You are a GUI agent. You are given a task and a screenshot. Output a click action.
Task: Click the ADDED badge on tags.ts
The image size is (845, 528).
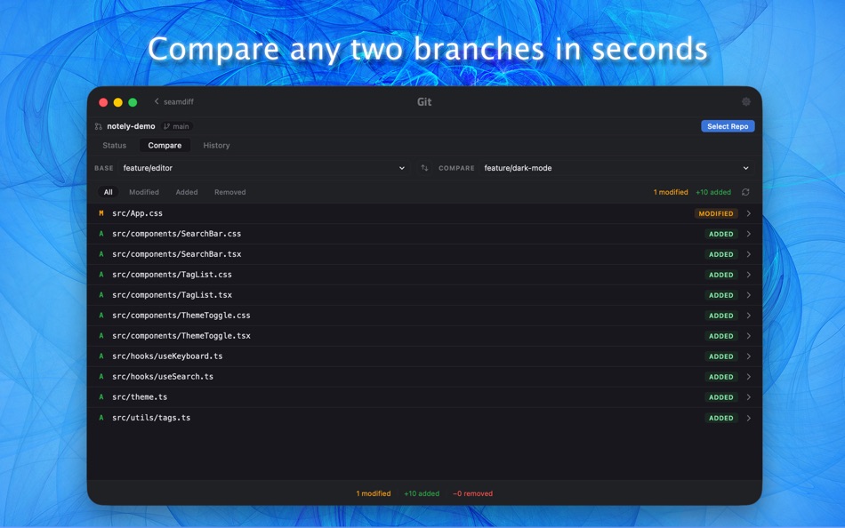[x=721, y=418]
